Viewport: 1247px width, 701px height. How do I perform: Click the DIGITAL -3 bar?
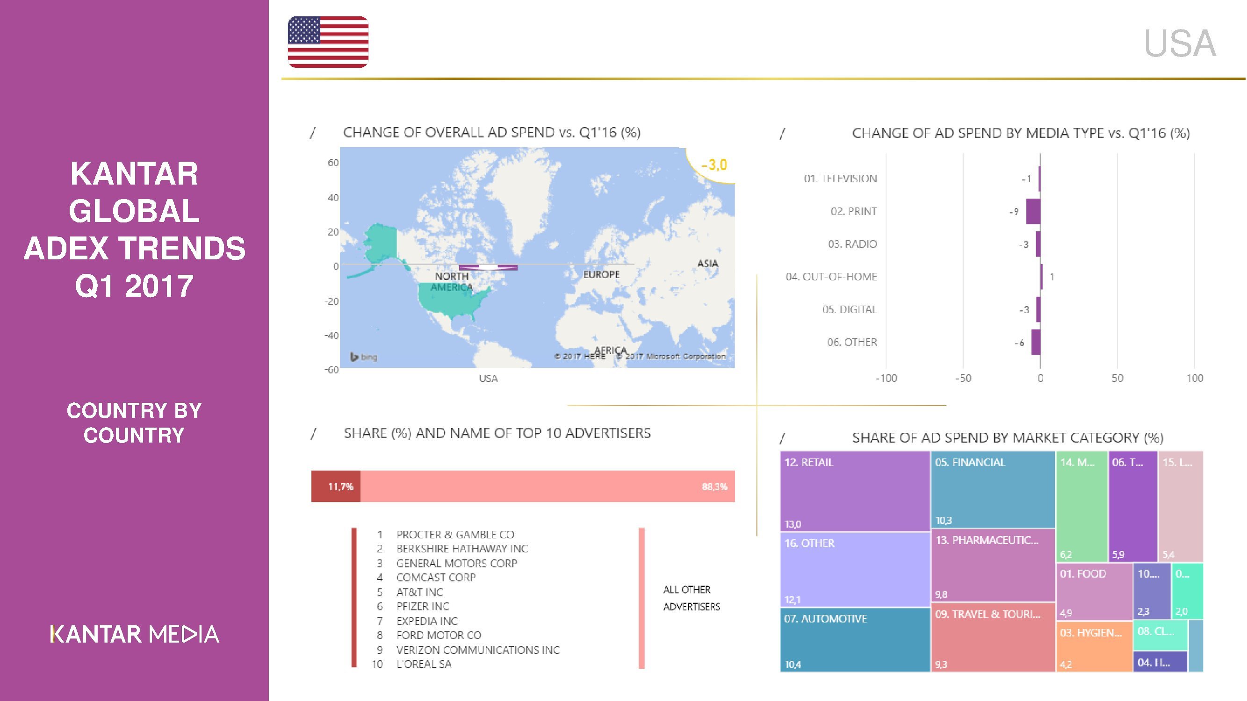click(1038, 309)
